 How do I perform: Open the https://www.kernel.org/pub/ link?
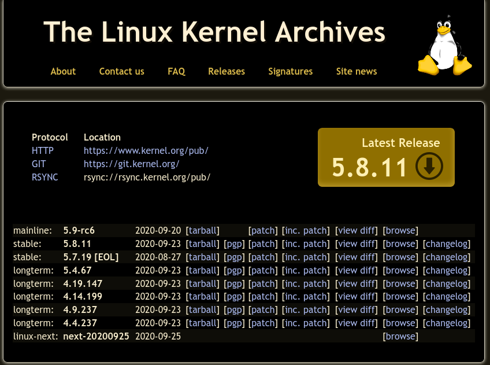[x=146, y=150]
